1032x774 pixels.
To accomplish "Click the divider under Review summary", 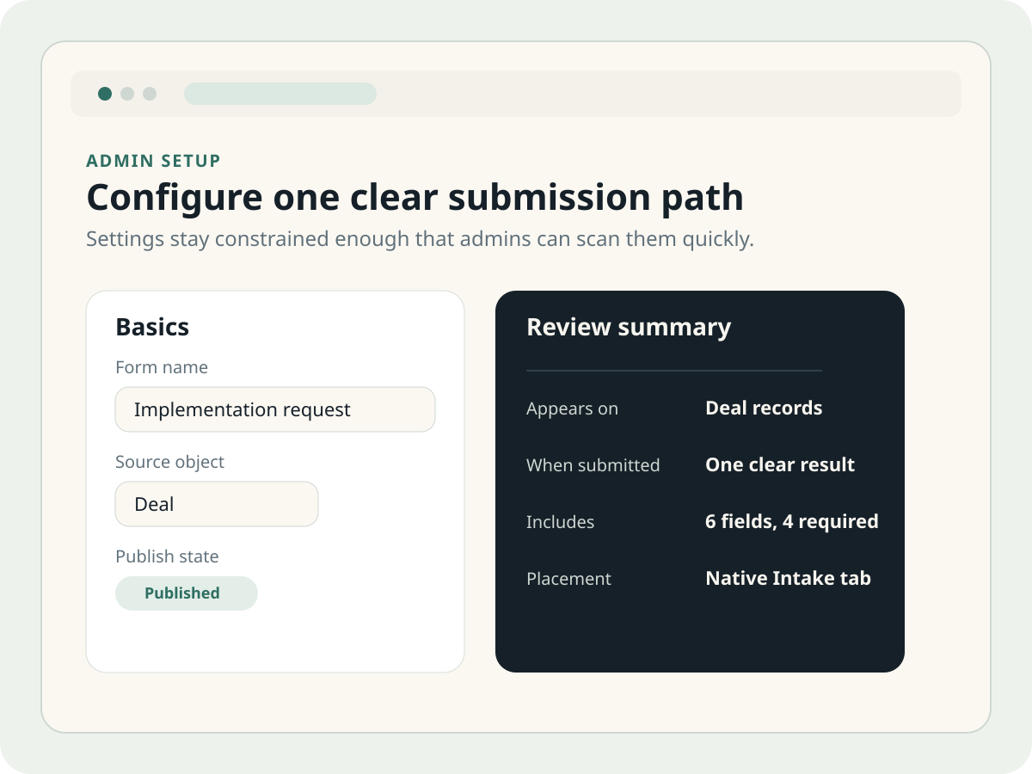I will 674,370.
